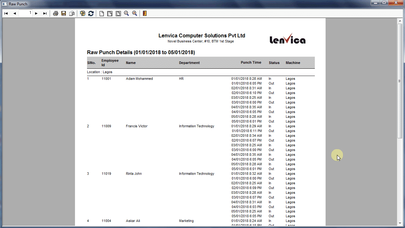
Task: Zoom in with the plus magnifier
Action: (x=134, y=14)
